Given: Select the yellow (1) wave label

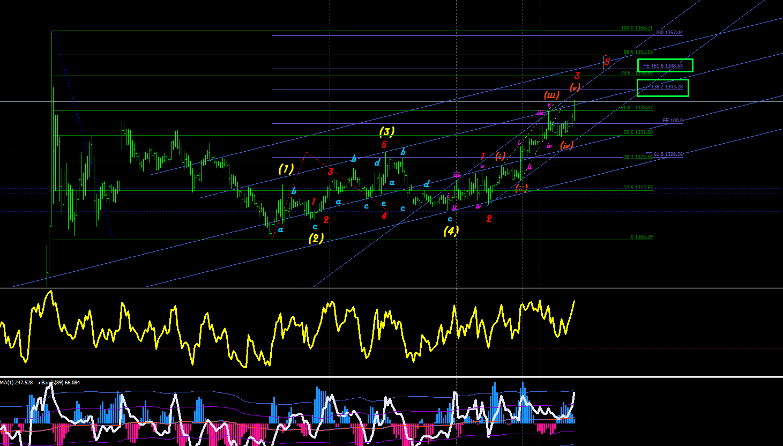Looking at the screenshot, I should point(286,169).
